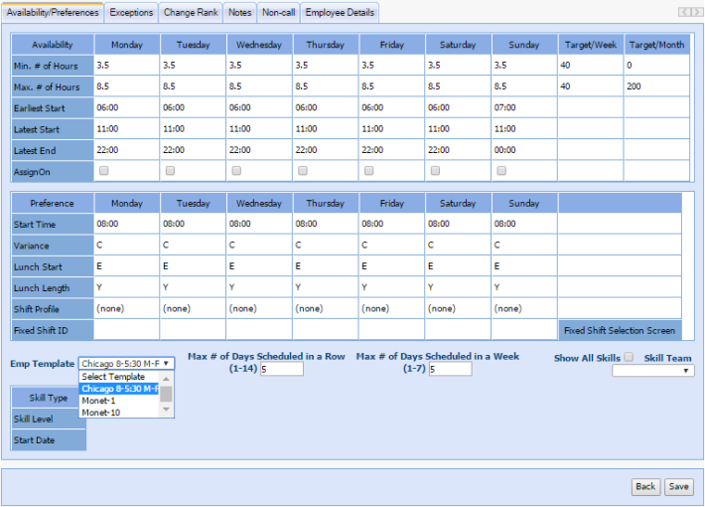Expand the Skill Team dropdown
The image size is (705, 507).
[652, 371]
